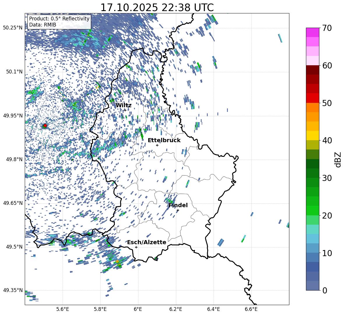Click the 6.2°E longitude label

(x=176, y=309)
